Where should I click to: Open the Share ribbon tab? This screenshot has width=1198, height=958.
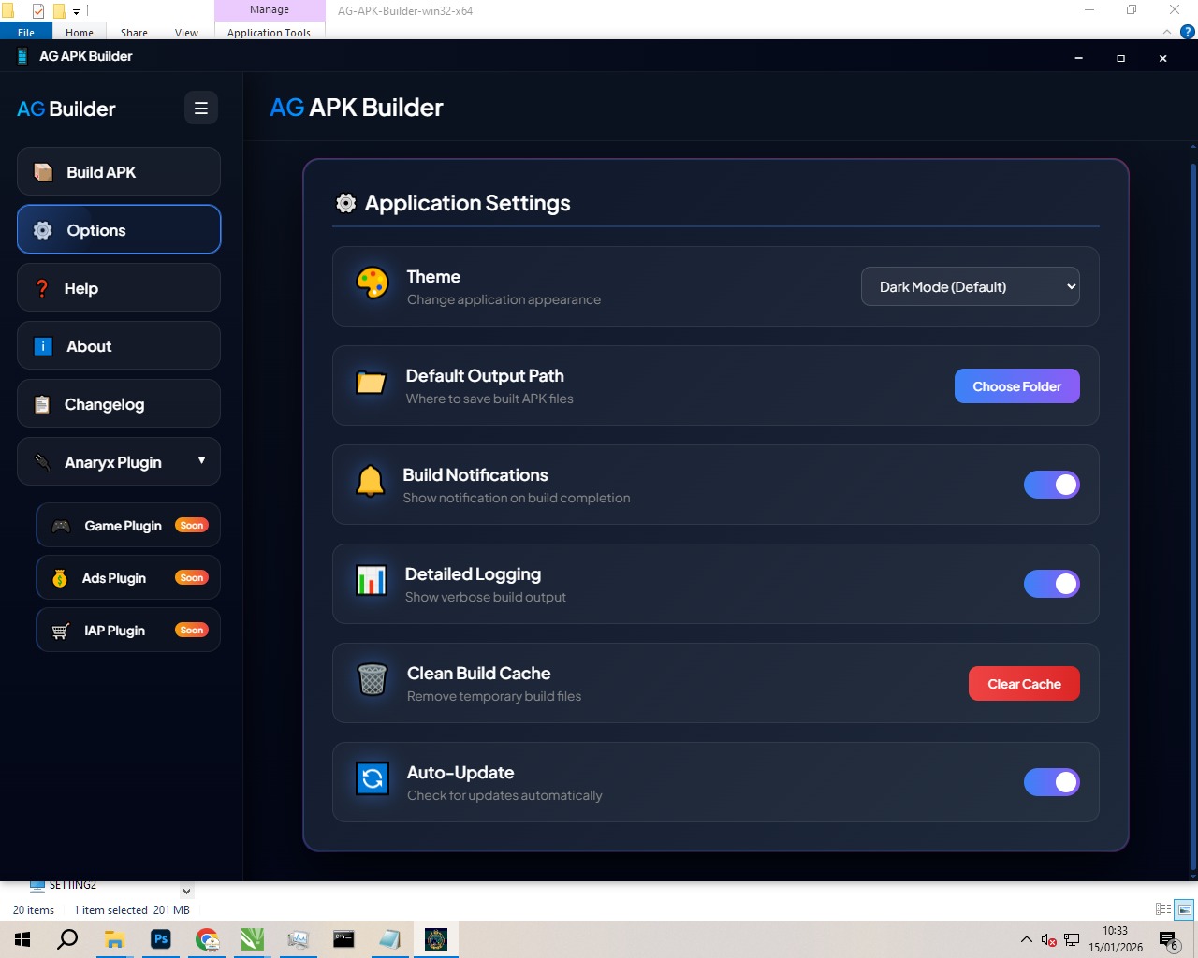pos(134,32)
